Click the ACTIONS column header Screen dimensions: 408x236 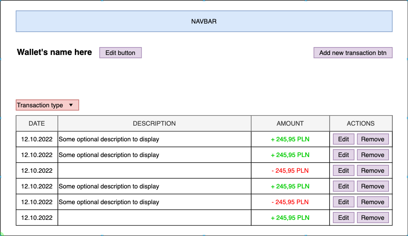point(361,123)
